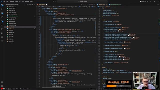The image size is (160, 90).
Task: Open the Customize Layout button
Action: 147,1
